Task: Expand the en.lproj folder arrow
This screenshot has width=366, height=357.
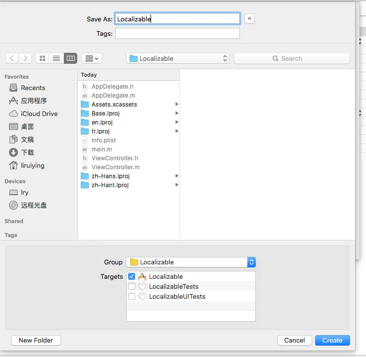Action: click(x=177, y=122)
